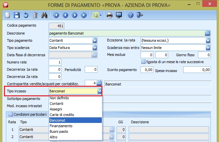
Task: Toggle Sposta di un mese le rate successive
Action: tap(143, 62)
